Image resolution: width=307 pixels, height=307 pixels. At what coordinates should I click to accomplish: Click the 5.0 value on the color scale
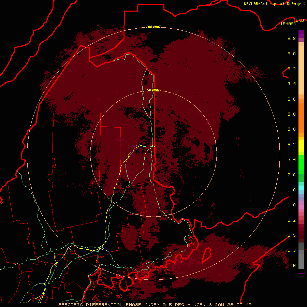click(x=292, y=129)
